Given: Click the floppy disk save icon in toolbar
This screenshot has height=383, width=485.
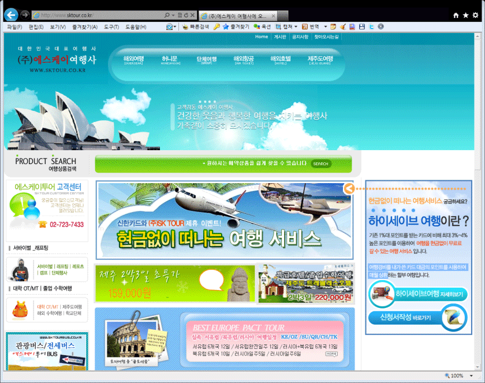Looking at the screenshot, I should point(362,27).
